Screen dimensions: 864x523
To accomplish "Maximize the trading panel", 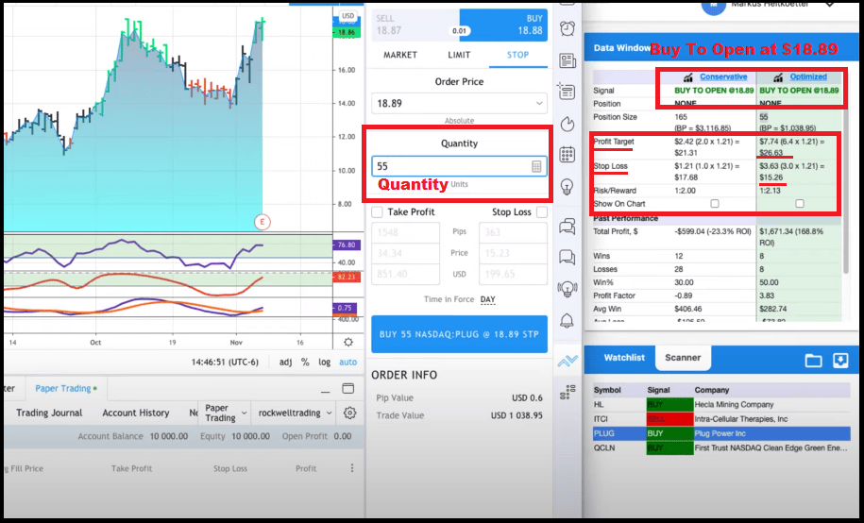I will pyautogui.click(x=348, y=388).
